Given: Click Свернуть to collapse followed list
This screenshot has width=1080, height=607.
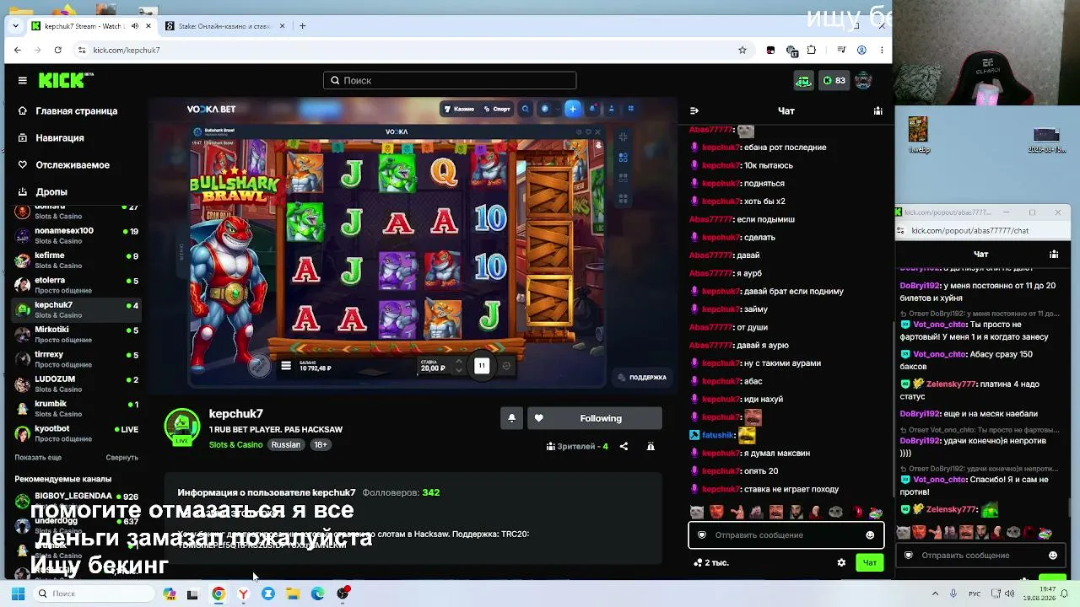Looking at the screenshot, I should (x=121, y=458).
